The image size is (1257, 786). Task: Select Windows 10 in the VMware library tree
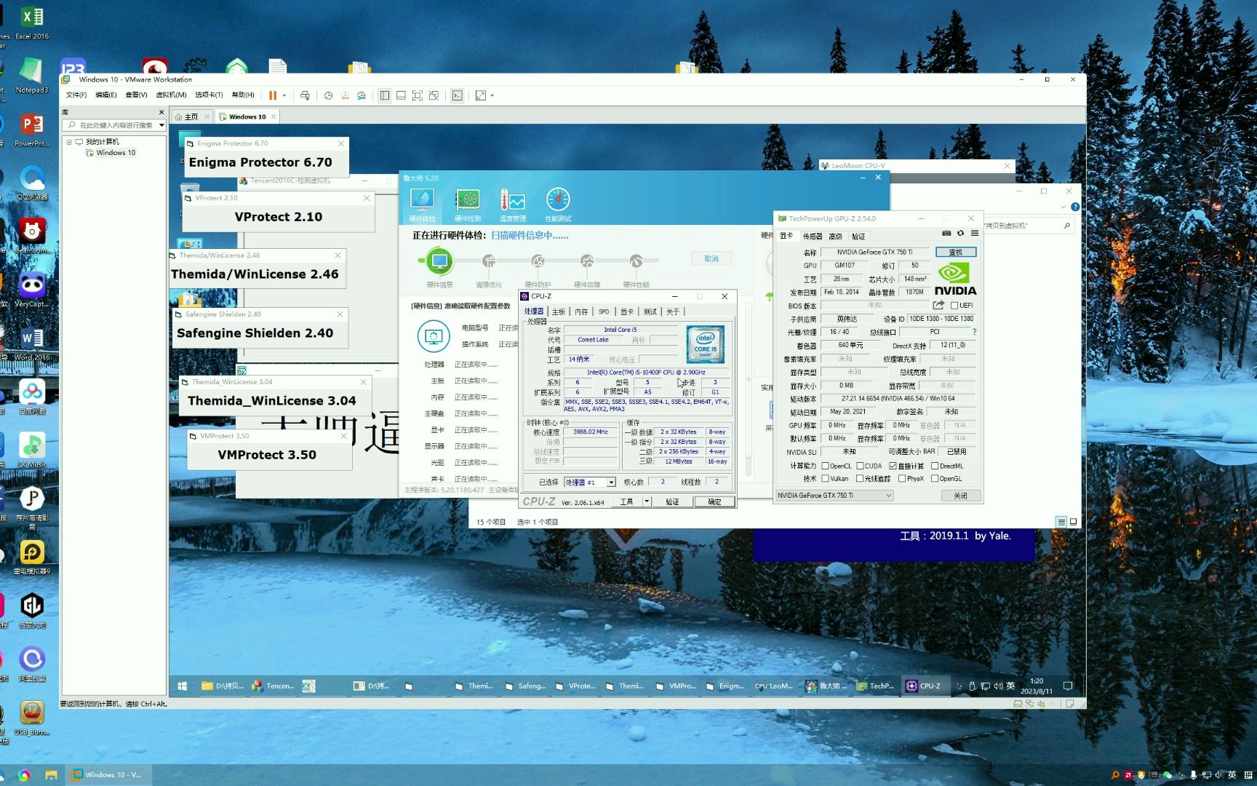pos(116,153)
